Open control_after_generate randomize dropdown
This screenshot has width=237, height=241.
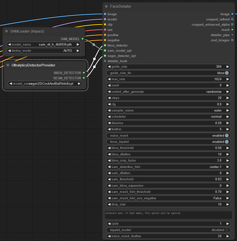click(168, 92)
